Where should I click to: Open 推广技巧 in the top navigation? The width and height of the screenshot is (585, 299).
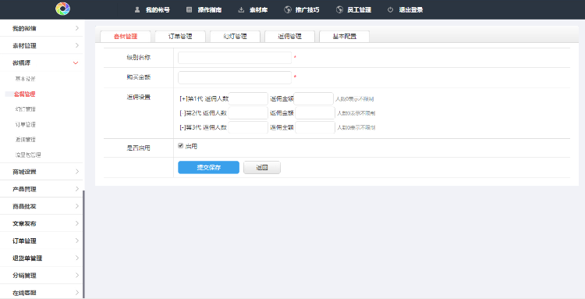tap(307, 9)
